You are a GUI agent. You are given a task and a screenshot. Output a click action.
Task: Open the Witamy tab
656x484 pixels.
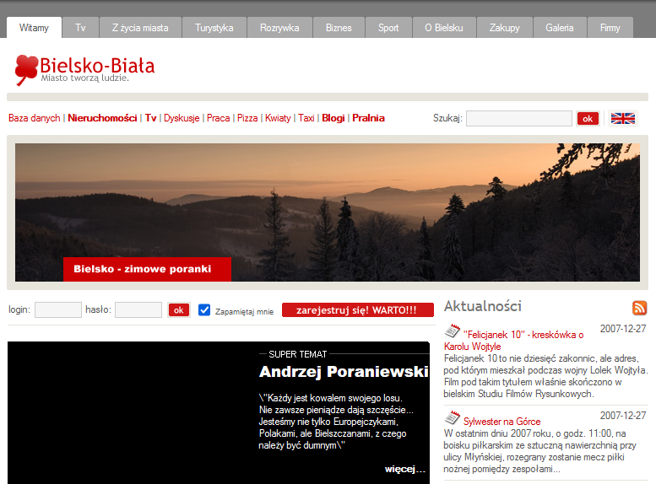tap(34, 28)
